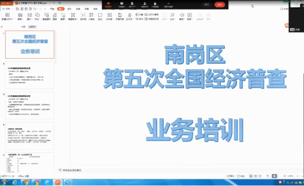304x186 pixels.
Task: Click the Windows Start button
Action: point(4,182)
